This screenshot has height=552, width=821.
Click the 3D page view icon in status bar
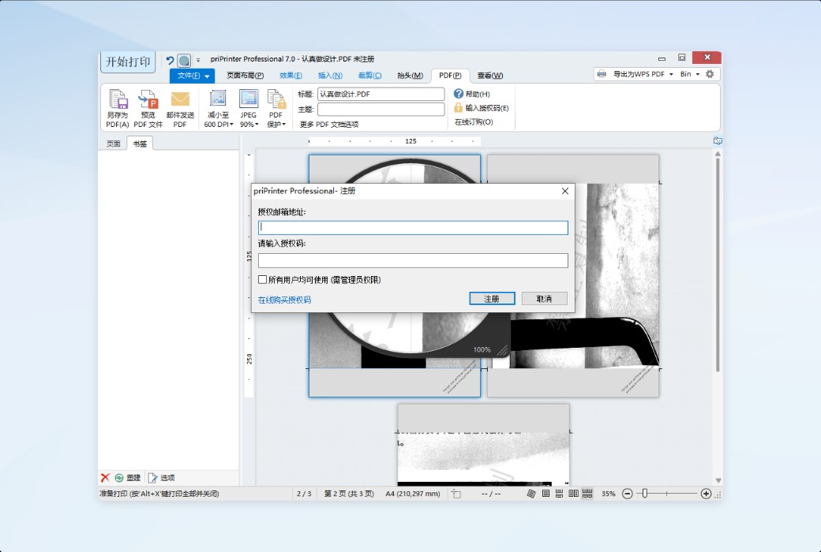(531, 494)
